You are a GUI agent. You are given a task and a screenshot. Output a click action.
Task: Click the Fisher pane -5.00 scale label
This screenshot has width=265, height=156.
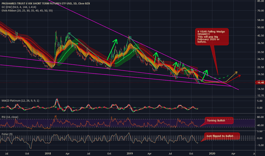point(261,145)
